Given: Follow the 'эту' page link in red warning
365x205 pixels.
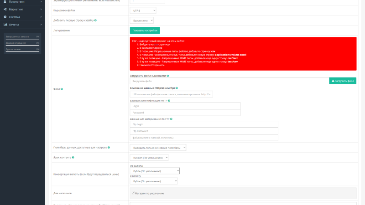Looking at the screenshot, I should (156, 44).
